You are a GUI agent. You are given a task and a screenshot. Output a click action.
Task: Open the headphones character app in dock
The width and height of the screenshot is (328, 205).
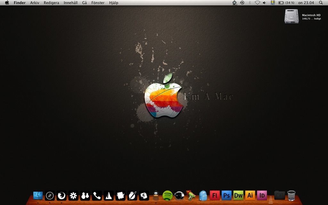pyautogui.click(x=179, y=196)
